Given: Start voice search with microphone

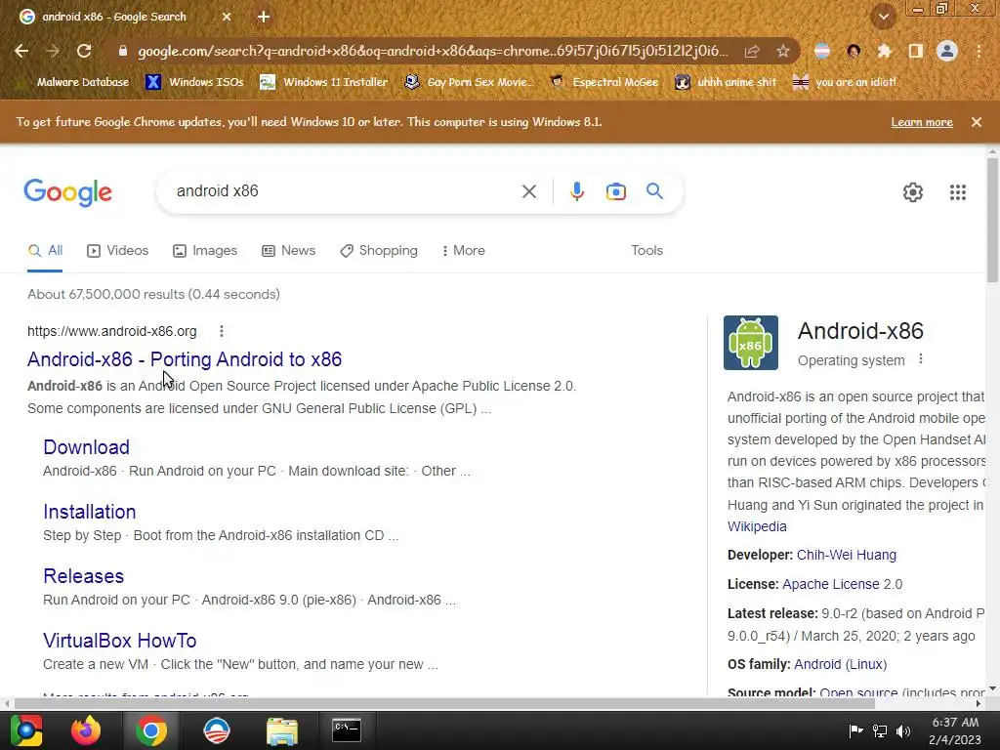Looking at the screenshot, I should point(576,191).
